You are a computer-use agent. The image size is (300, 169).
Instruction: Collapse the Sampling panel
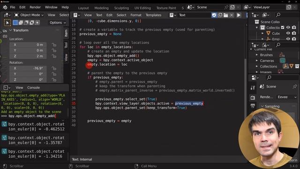(x=262, y=106)
